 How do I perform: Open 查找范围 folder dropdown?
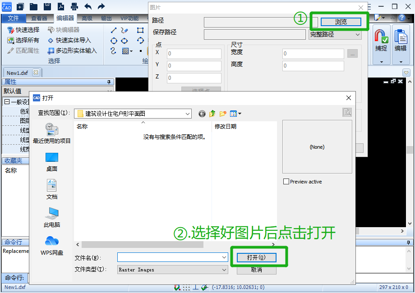[x=187, y=114]
